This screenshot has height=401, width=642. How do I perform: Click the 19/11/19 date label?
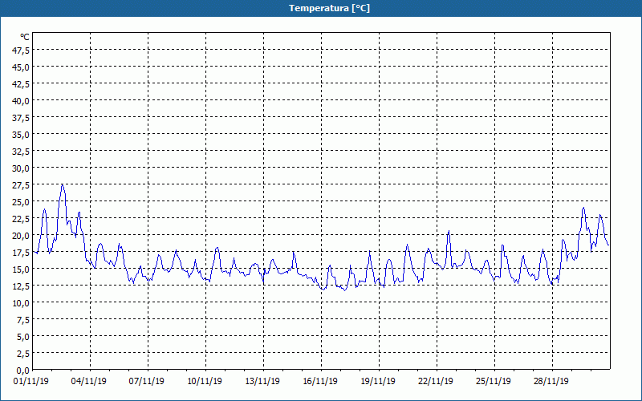point(378,381)
